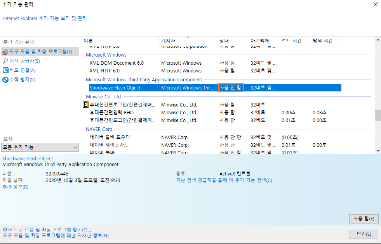381x244 pixels.
Task: Select Toolbars and Extensions add-on type icon
Action: (5, 52)
